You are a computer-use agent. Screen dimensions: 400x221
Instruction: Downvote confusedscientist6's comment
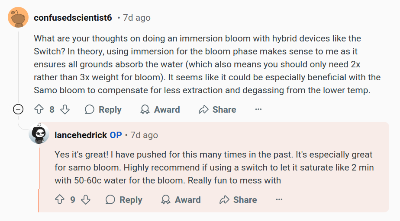[x=65, y=109]
